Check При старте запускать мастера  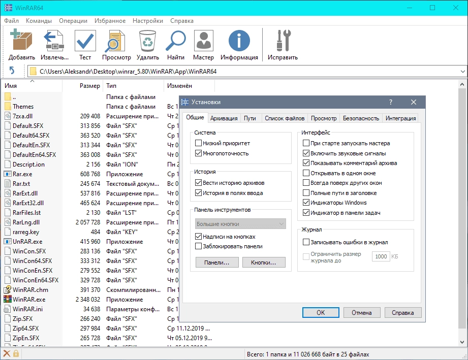306,143
